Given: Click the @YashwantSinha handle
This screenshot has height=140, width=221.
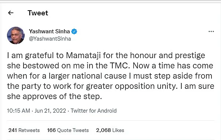Looking at the screenshot, I should click(50, 39).
